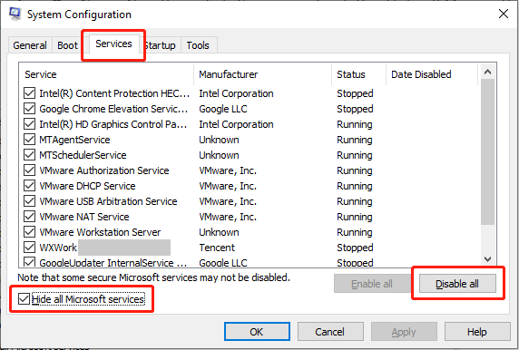Click Stopped status of Intel Content Protection row

coord(355,93)
